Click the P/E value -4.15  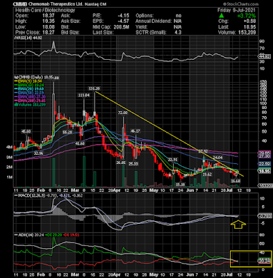[x=123, y=16]
